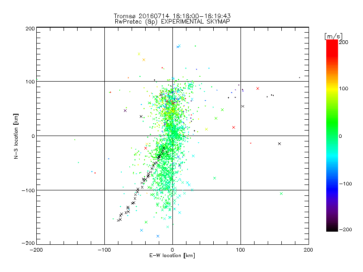The width and height of the screenshot is (363, 272).
Task: Click the velocity colorbar gradient
Action: point(332,136)
